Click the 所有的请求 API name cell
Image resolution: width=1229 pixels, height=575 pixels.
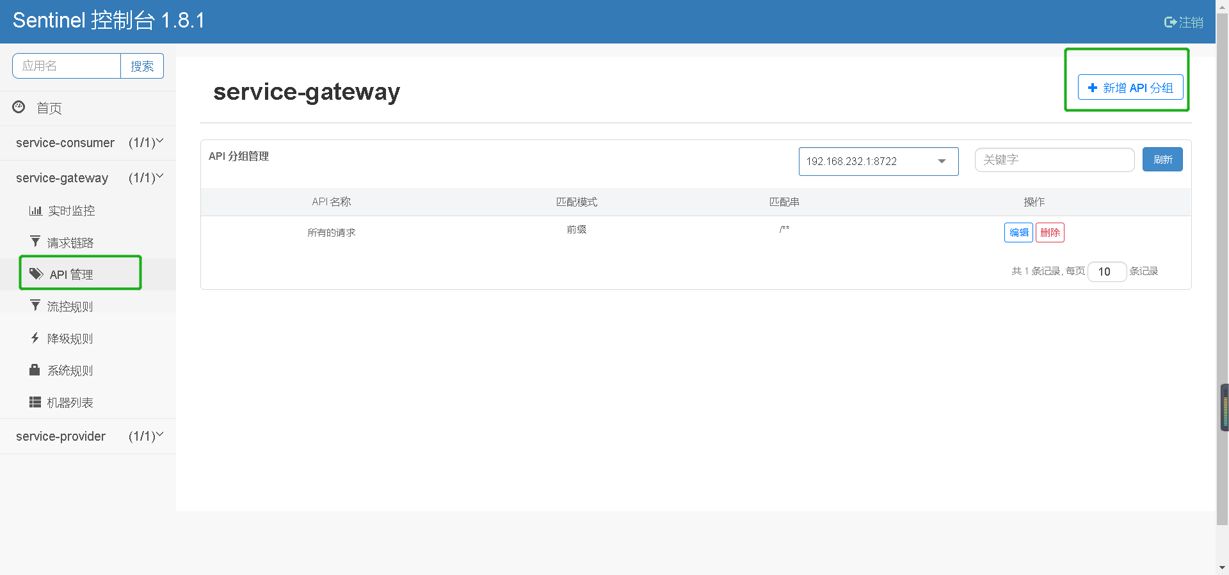tap(331, 232)
